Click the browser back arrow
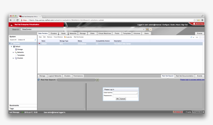The width and height of the screenshot is (213, 125). click(x=11, y=20)
